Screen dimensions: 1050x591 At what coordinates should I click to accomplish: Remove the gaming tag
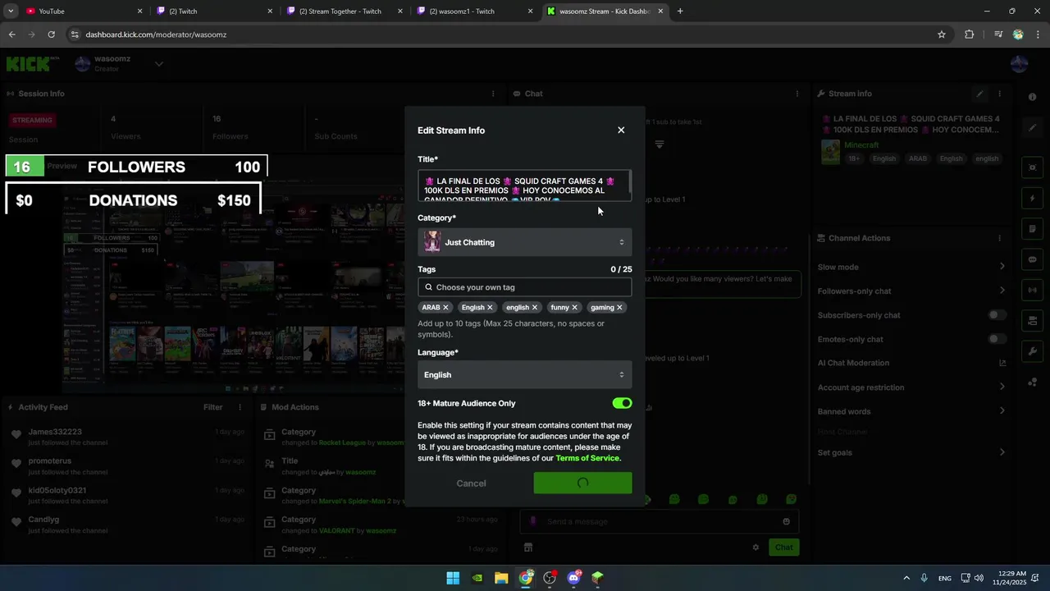tap(619, 308)
